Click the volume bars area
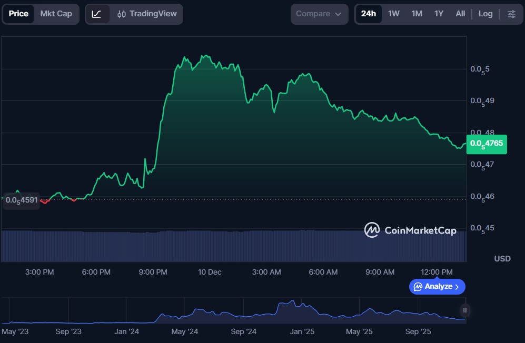Screen dimensions: 525x343 232,246
